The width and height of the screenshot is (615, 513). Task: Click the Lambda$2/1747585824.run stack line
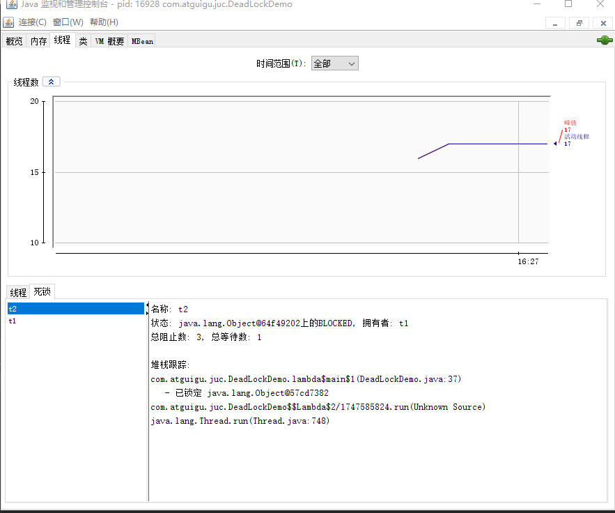pyautogui.click(x=318, y=407)
